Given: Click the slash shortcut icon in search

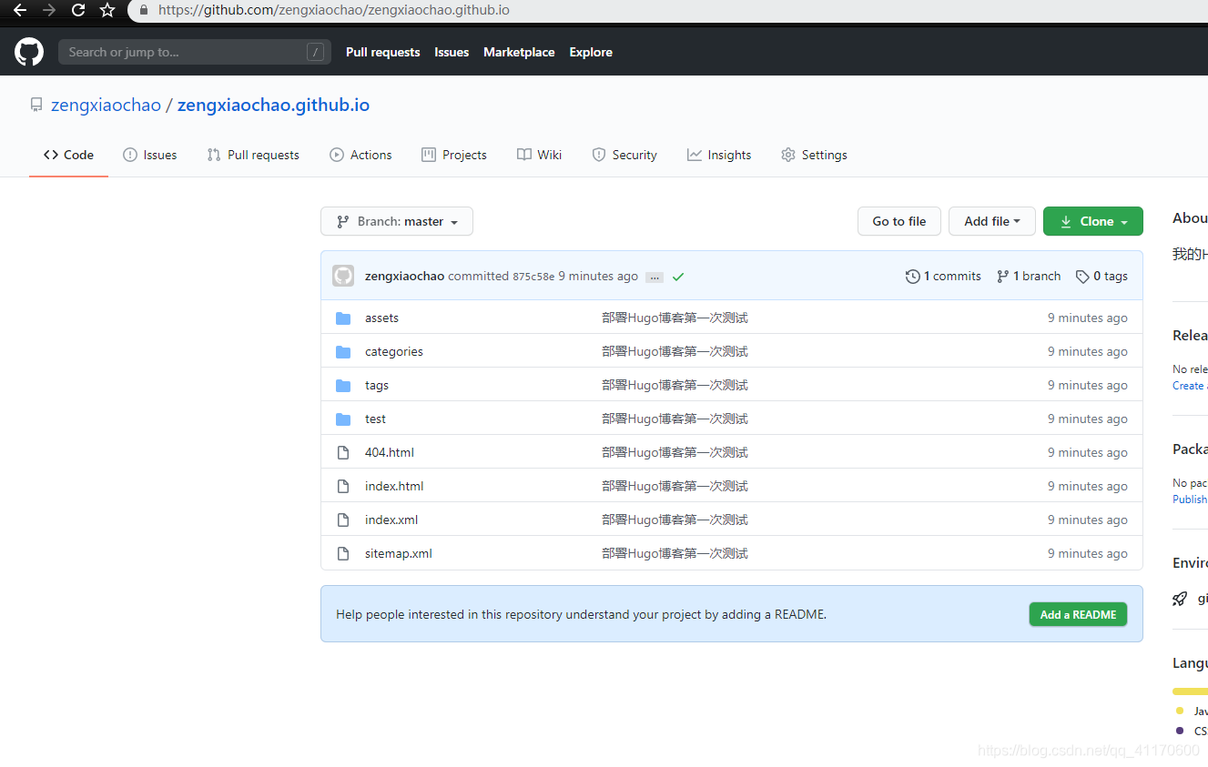Looking at the screenshot, I should [315, 52].
